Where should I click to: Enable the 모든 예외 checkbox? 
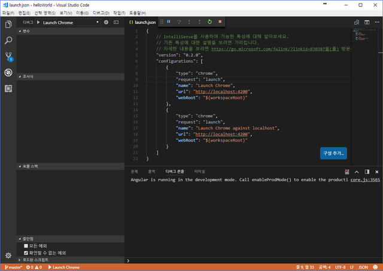(26, 246)
